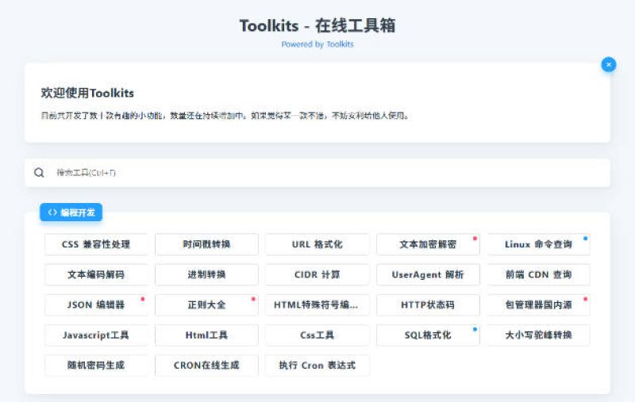Open the Powered by Toolkits link
Image resolution: width=635 pixels, height=402 pixels.
[317, 44]
